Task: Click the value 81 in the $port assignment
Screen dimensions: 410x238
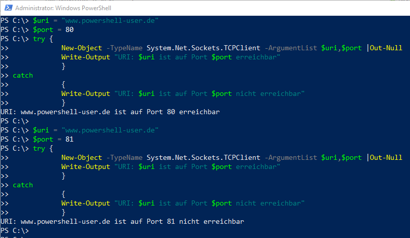Action: [70, 140]
